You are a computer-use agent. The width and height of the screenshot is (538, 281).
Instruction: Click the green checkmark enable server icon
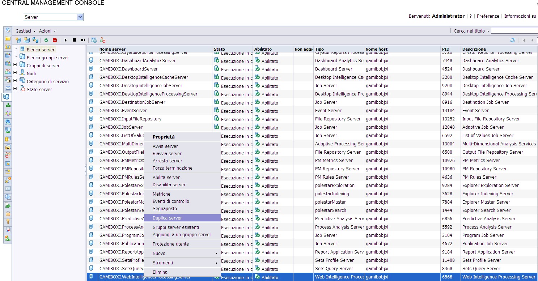[x=46, y=40]
